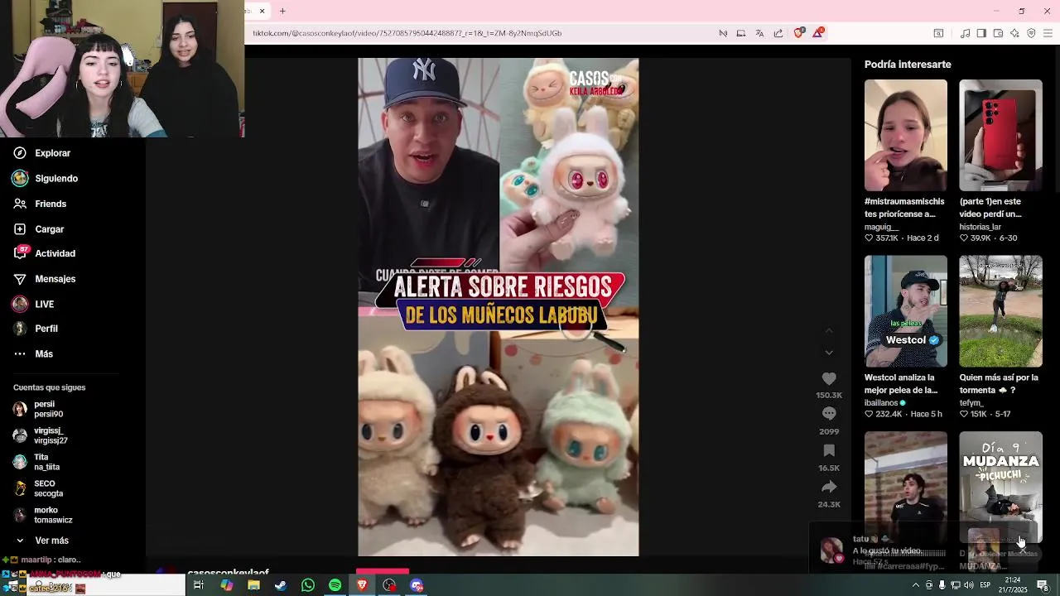Open a new browser tab
The height and width of the screenshot is (596, 1060).
(x=282, y=11)
